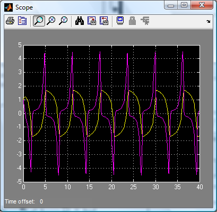Click the grayed padlock axes-lock icon
This screenshot has height=212, width=217.
(132, 21)
